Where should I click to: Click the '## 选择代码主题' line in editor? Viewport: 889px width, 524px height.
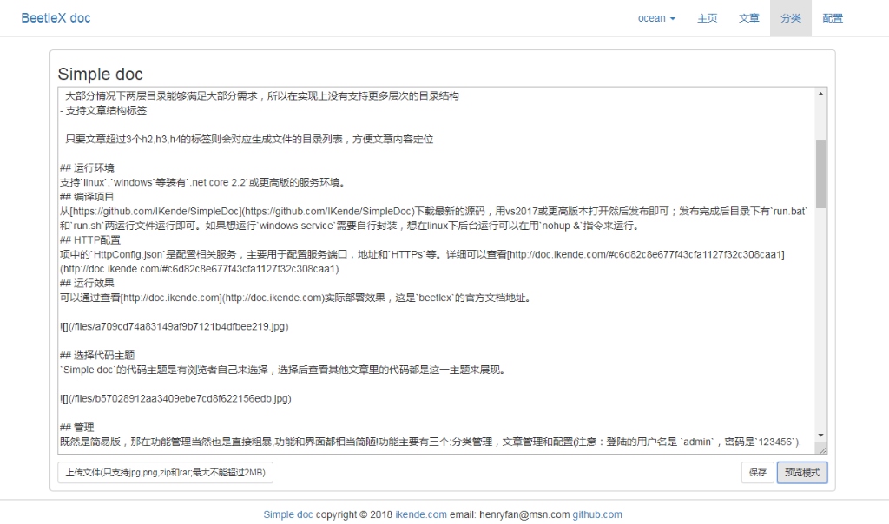tap(97, 355)
